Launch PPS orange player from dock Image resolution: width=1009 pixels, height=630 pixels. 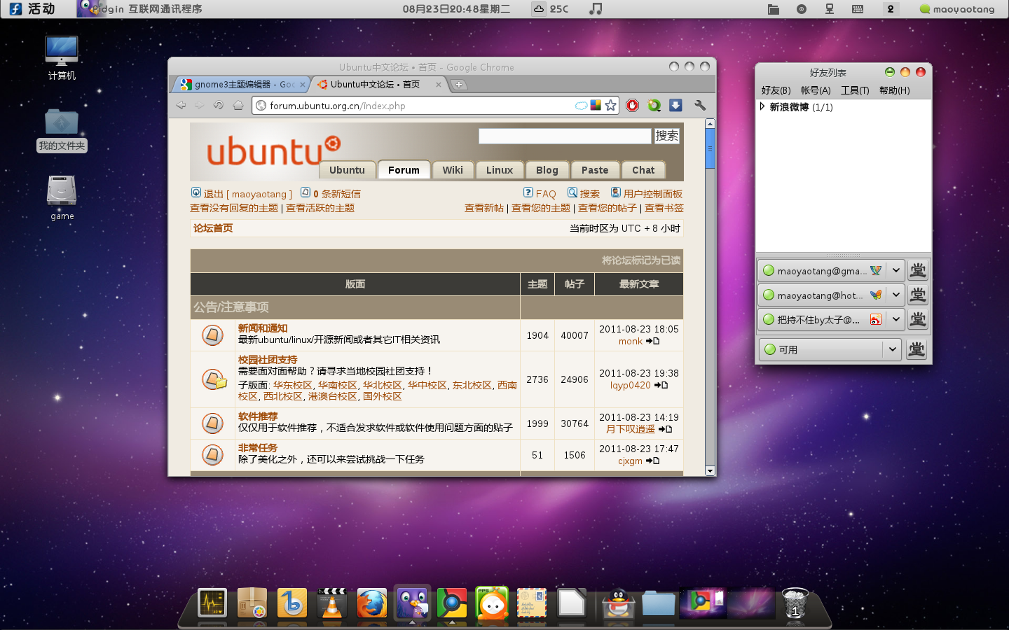click(x=492, y=602)
